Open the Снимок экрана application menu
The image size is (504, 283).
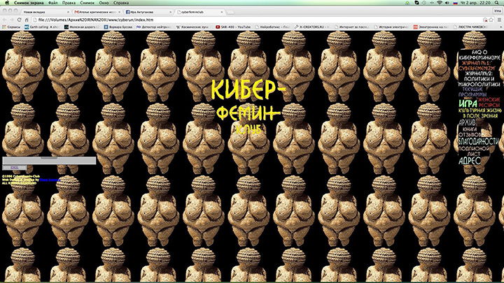click(29, 3)
